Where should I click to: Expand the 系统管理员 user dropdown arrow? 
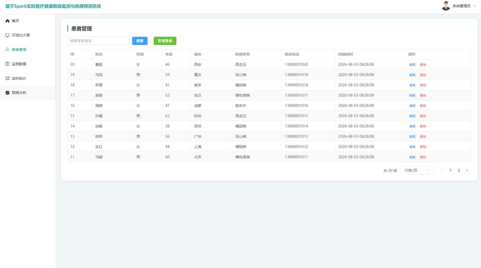(475, 6)
